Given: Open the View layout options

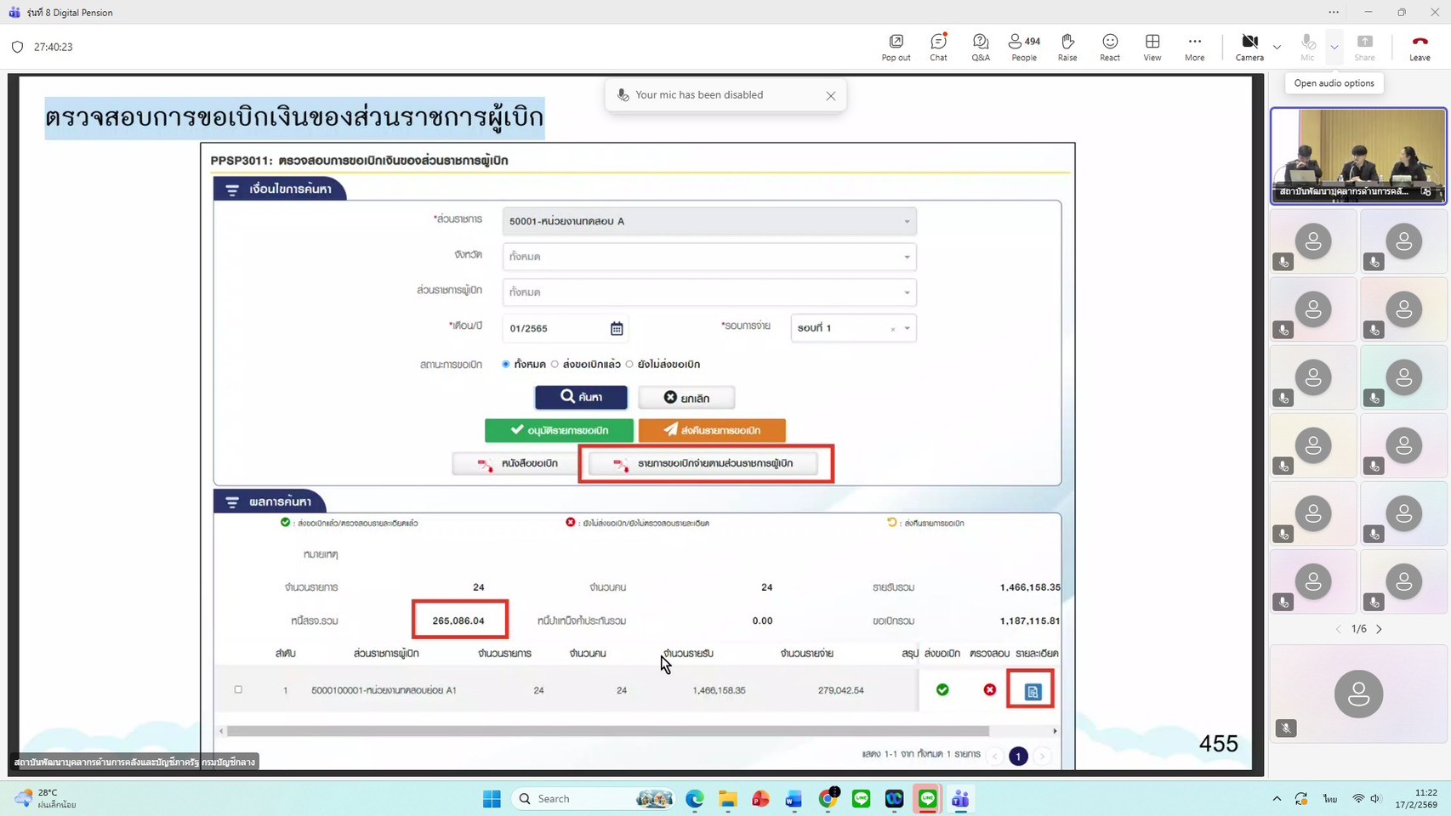Looking at the screenshot, I should point(1152,47).
